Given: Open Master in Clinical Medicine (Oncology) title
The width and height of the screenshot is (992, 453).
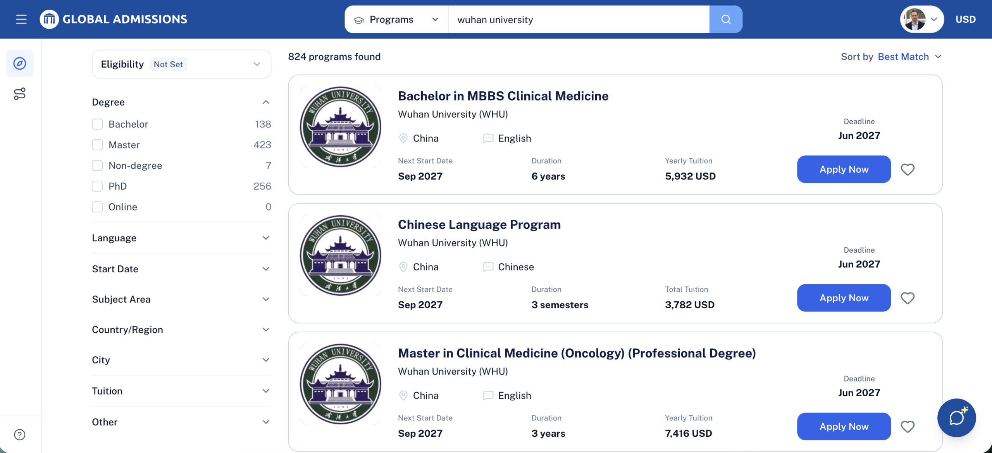Looking at the screenshot, I should pyautogui.click(x=577, y=353).
